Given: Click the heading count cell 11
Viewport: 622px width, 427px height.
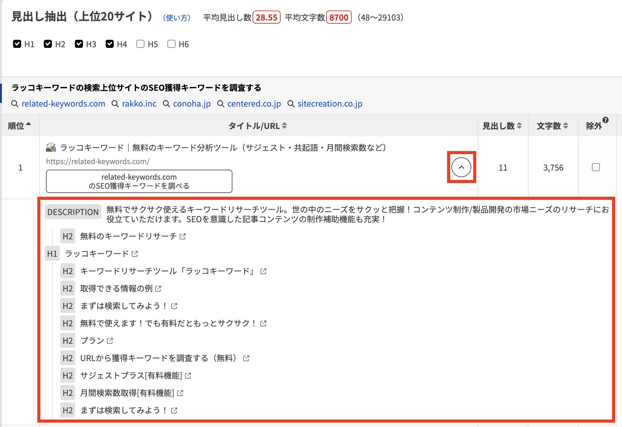Looking at the screenshot, I should tap(503, 168).
